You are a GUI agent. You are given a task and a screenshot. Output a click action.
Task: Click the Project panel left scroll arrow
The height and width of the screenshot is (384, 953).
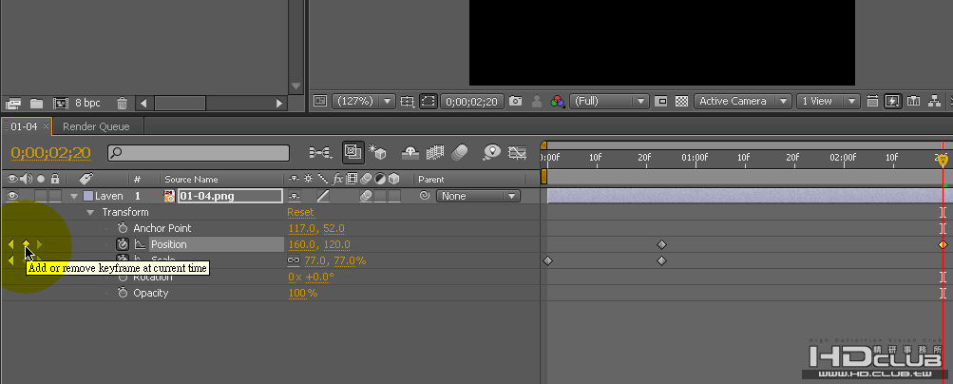143,104
